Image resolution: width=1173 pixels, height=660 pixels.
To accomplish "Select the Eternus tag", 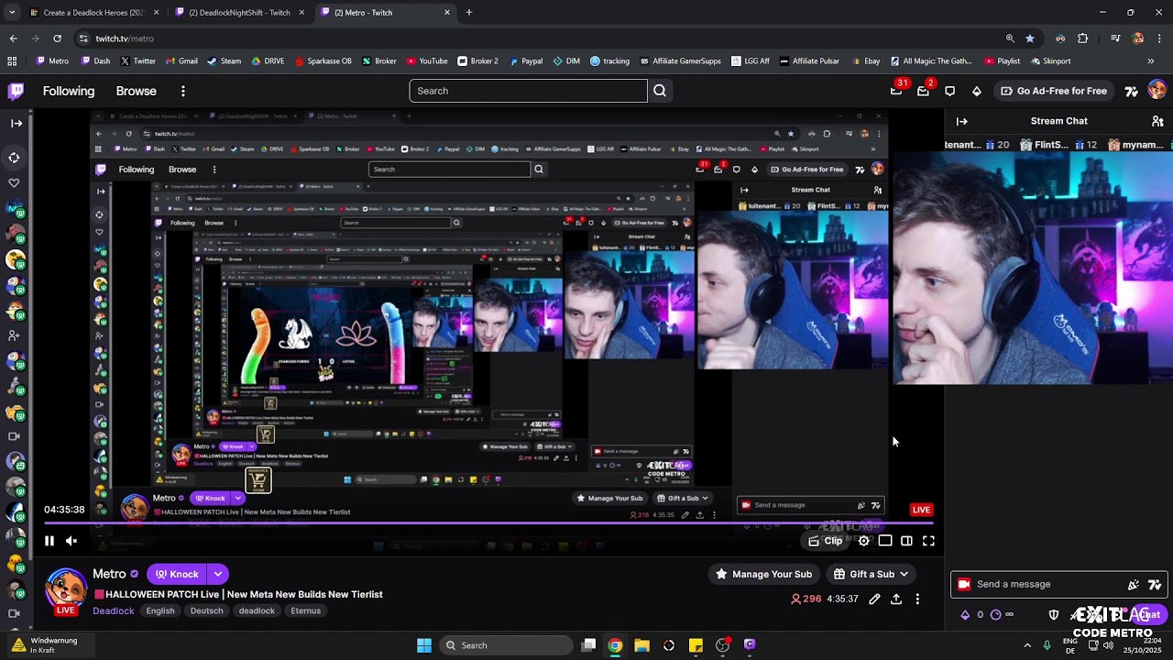I will pyautogui.click(x=306, y=610).
